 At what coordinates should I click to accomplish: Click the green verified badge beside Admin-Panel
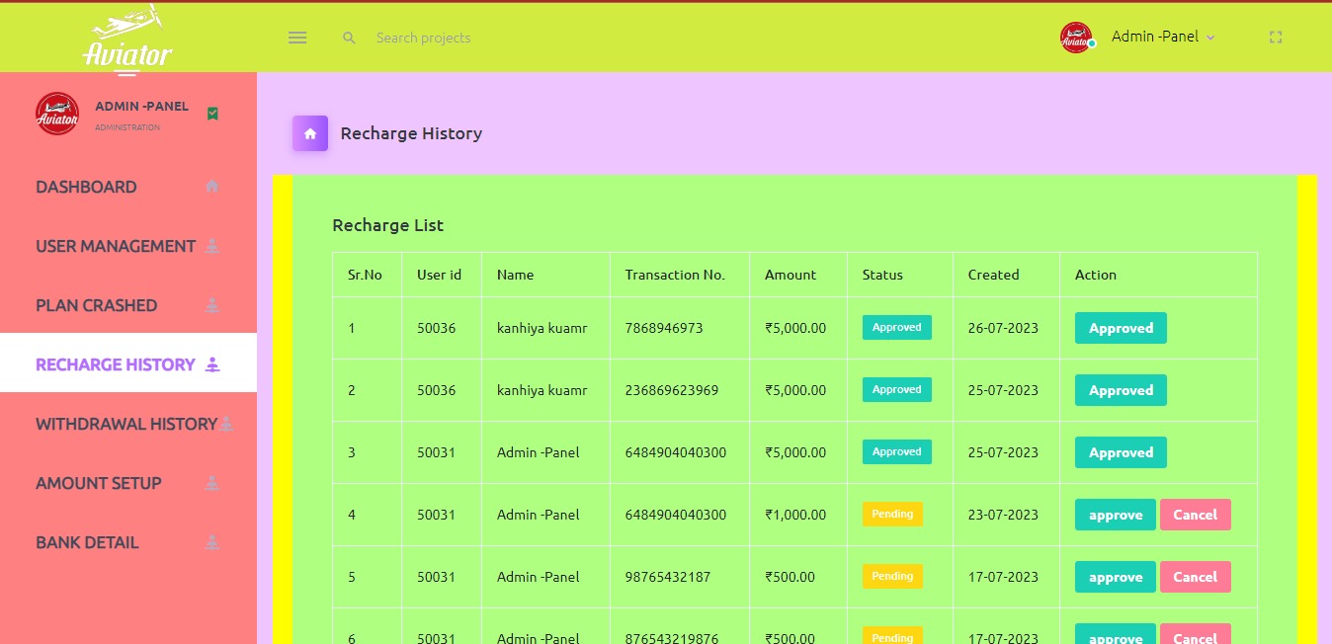click(x=212, y=114)
